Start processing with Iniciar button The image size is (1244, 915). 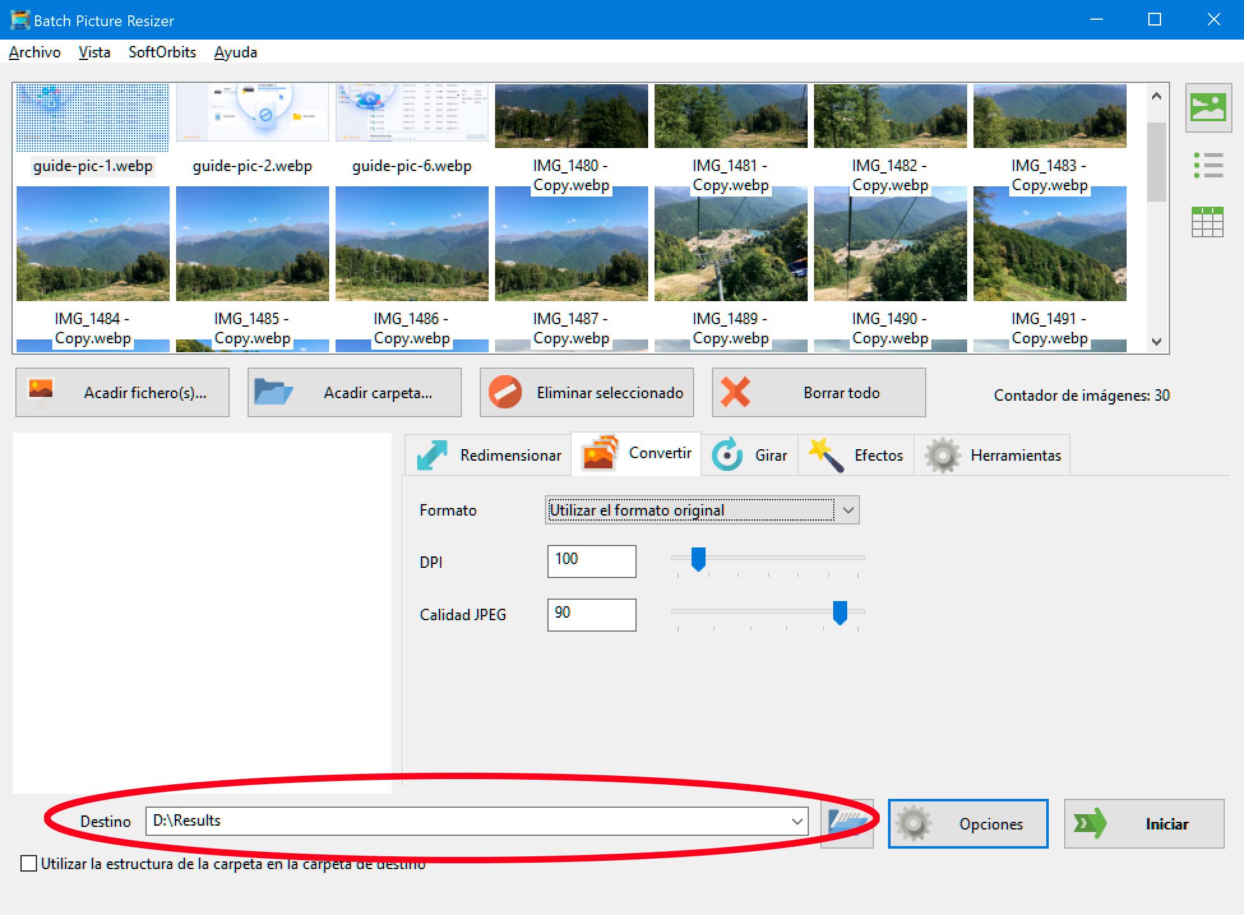click(1144, 824)
